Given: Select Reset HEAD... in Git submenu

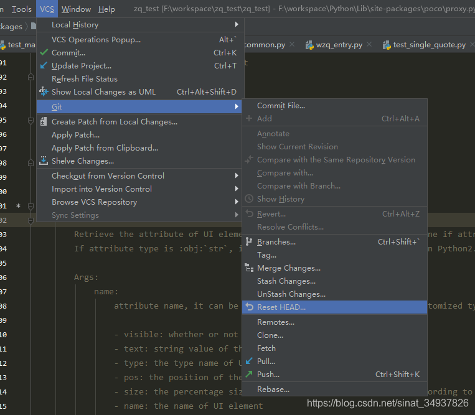Looking at the screenshot, I should [x=334, y=307].
